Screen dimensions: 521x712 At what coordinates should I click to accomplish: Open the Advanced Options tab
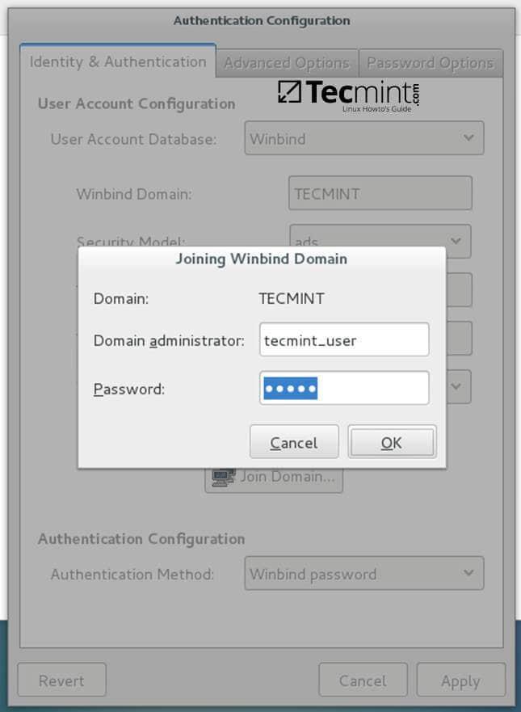(x=287, y=63)
